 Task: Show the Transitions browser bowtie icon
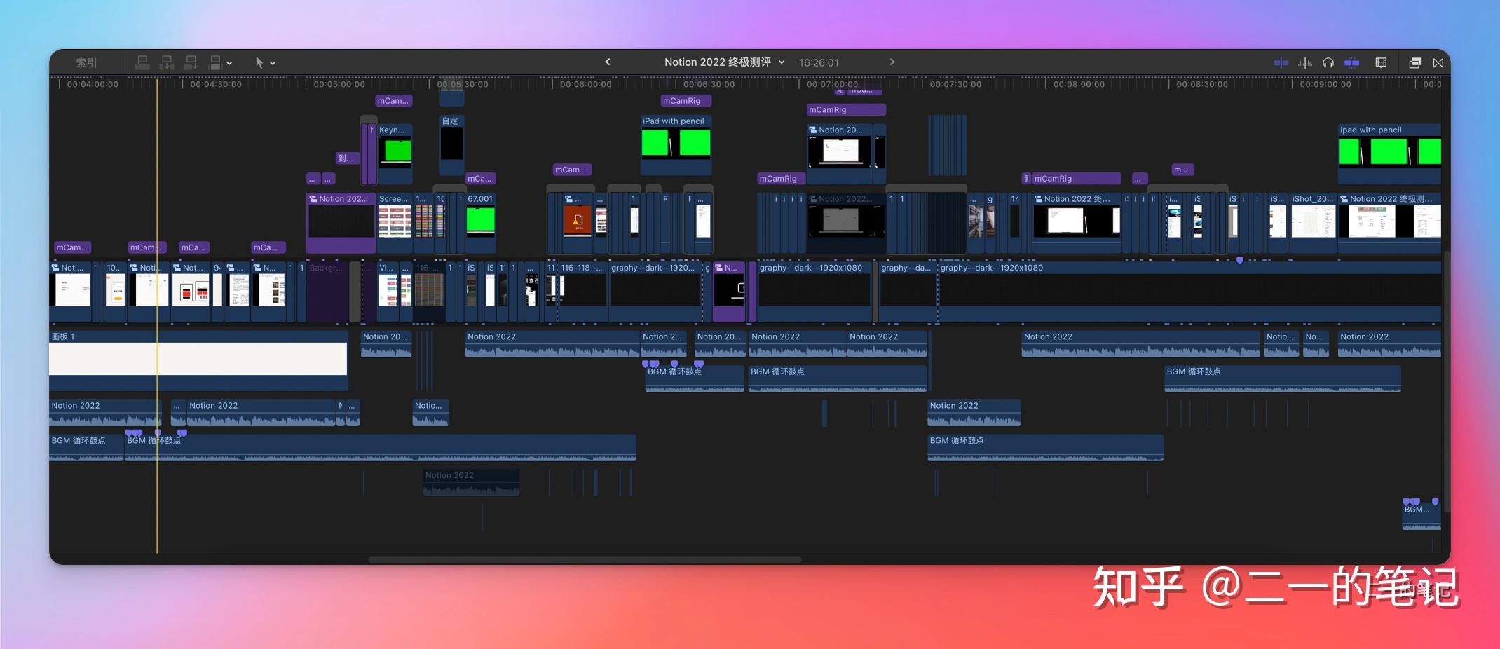tap(1438, 62)
